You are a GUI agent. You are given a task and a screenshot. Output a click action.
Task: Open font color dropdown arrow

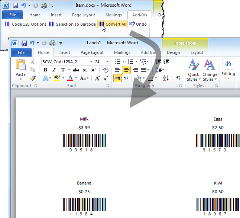76,78
